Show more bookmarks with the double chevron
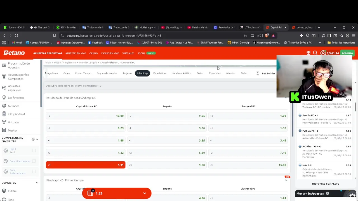 click(x=320, y=43)
